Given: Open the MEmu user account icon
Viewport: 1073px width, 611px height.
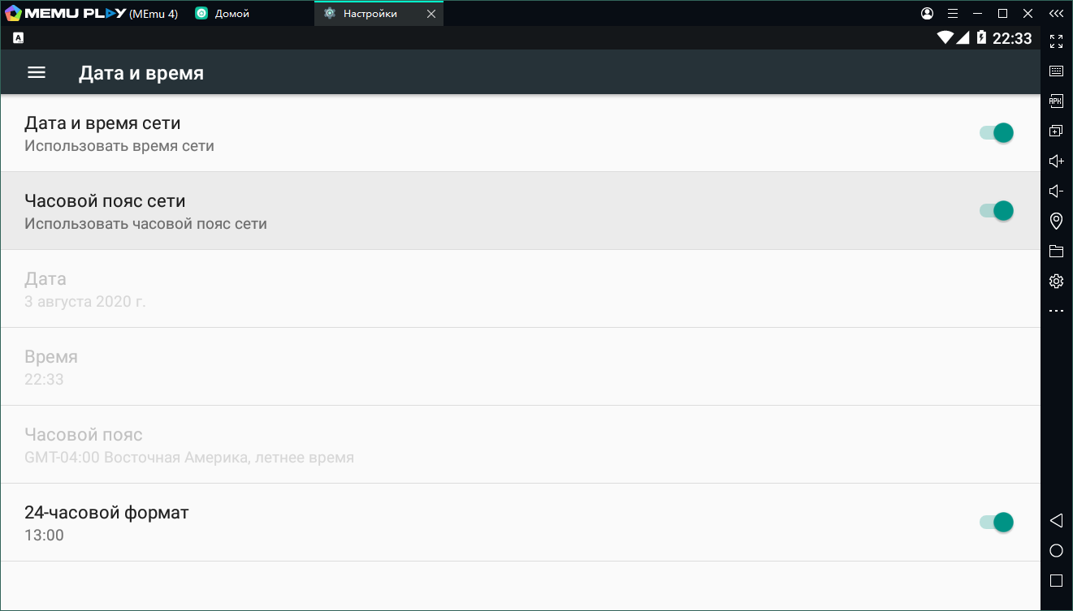Looking at the screenshot, I should click(928, 14).
